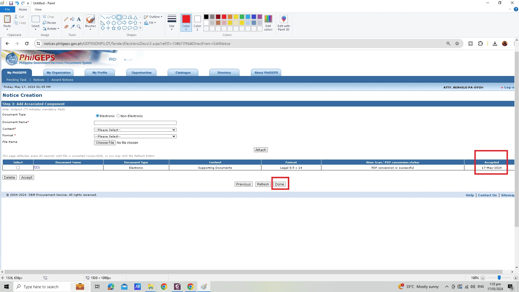Viewport: 519px width, 292px height.
Task: Choose the black color swatch
Action: coord(206,17)
